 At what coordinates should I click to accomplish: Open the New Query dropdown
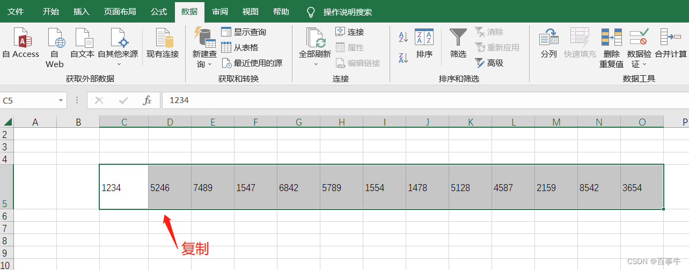[x=204, y=48]
